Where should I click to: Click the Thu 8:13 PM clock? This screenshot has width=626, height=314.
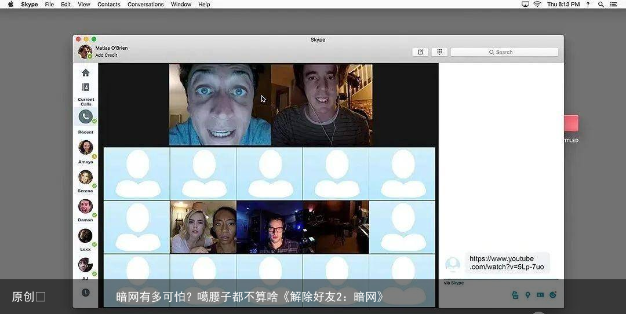[563, 5]
